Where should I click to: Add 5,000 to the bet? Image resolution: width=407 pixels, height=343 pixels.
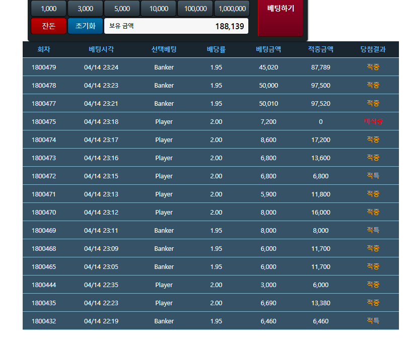122,9
